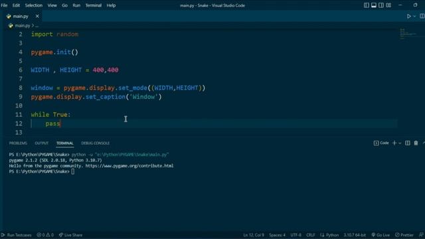Place cursor on 'import random' line
This screenshot has height=239, width=425.
(54, 34)
